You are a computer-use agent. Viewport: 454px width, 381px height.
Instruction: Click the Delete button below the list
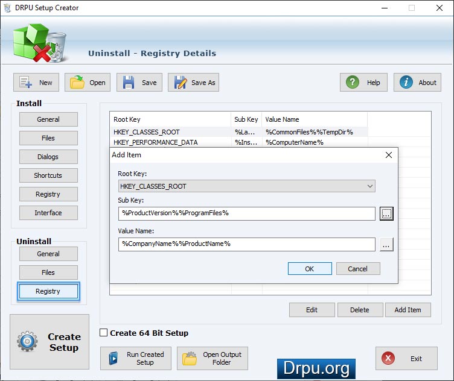360,310
